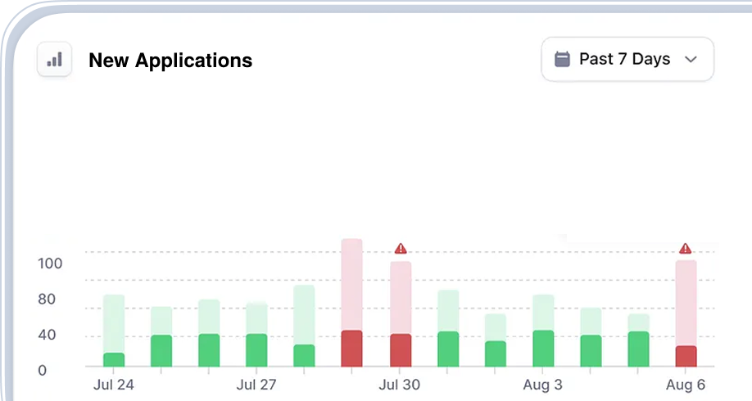Click the Jul 30 x-axis date label
This screenshot has width=752, height=401.
coord(400,385)
